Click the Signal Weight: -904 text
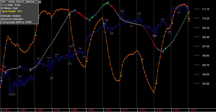The image size is (216, 112). coord(11,11)
